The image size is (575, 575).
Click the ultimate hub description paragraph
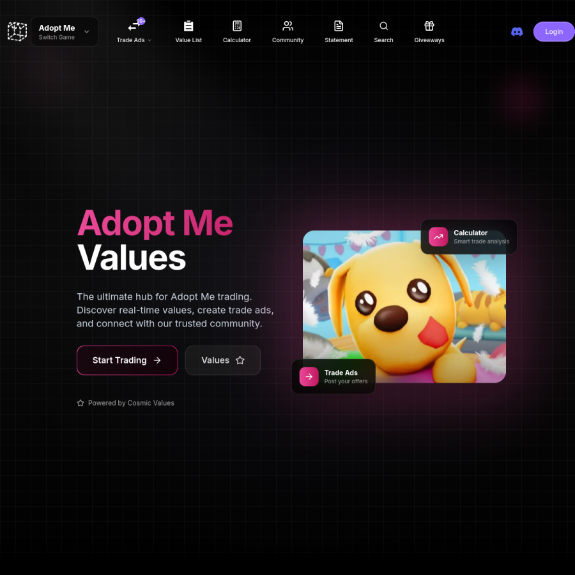click(175, 310)
